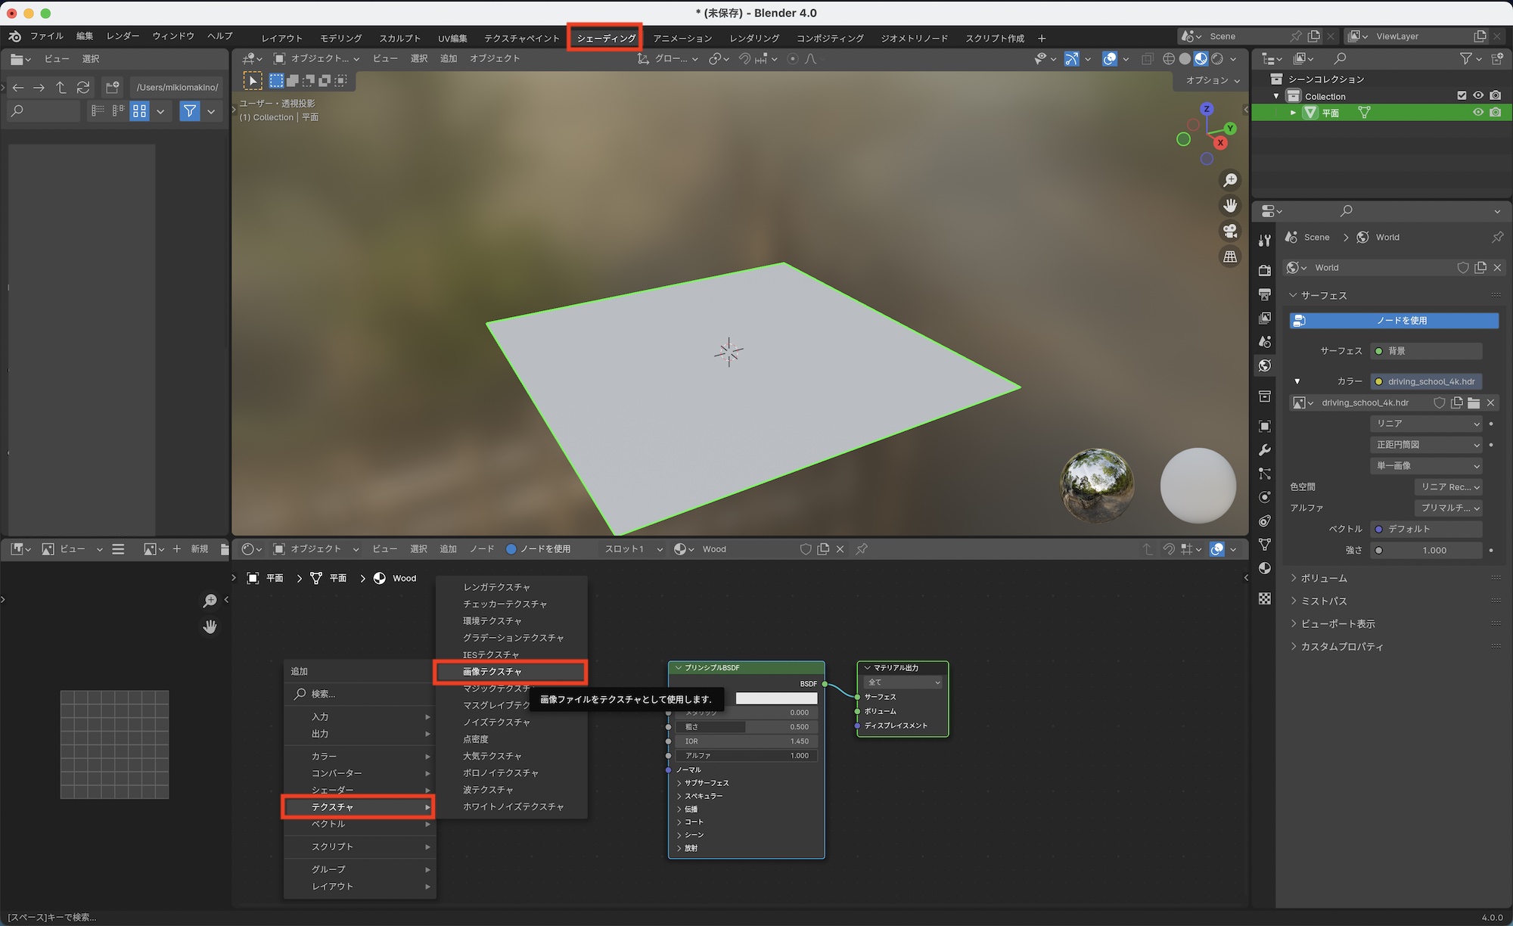Image resolution: width=1513 pixels, height=926 pixels.
Task: Toggle camera view icon in viewport
Action: 1230,231
